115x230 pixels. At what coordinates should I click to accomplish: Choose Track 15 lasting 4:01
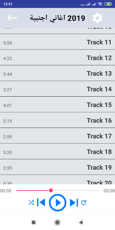(x=57, y=104)
